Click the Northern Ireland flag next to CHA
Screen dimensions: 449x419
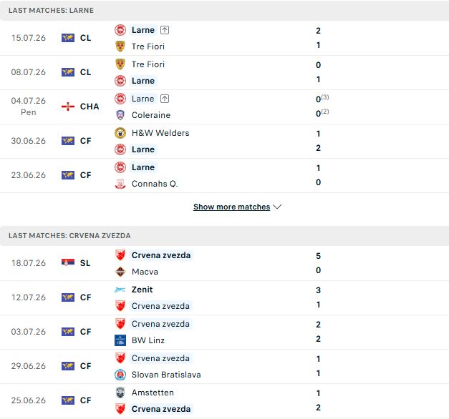pyautogui.click(x=68, y=107)
